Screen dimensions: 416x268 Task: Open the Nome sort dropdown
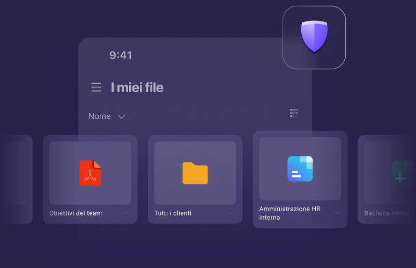point(100,116)
